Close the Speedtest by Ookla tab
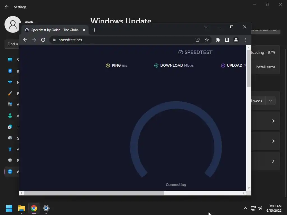Image resolution: width=287 pixels, height=215 pixels. tap(84, 30)
